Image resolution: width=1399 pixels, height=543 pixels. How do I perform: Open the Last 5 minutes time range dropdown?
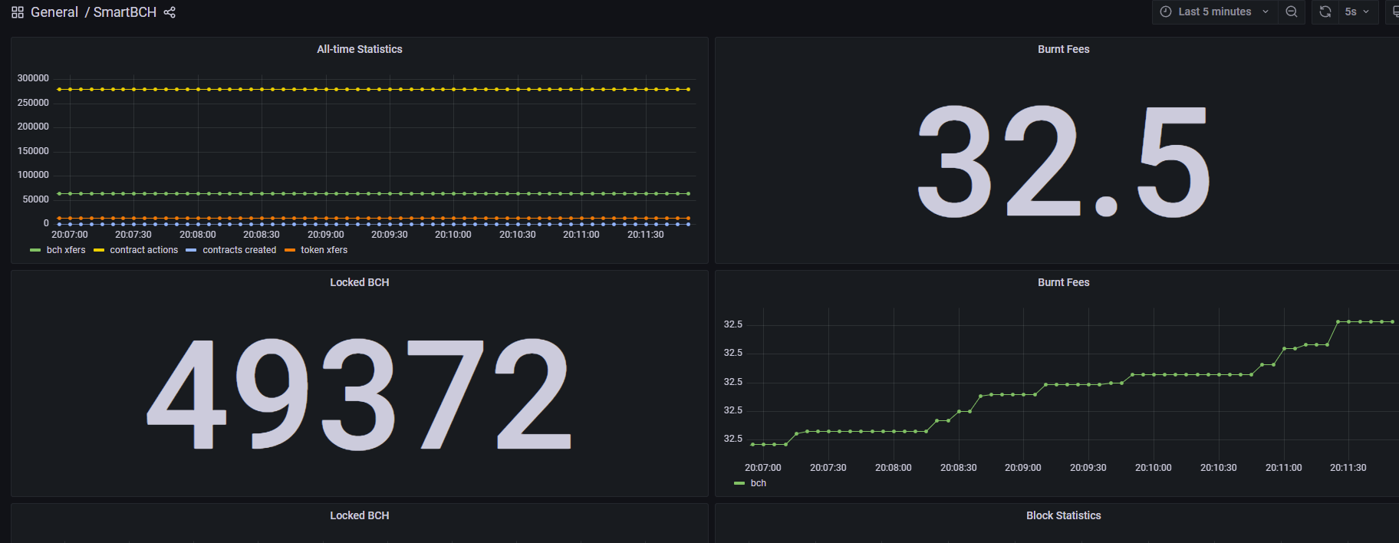click(1215, 12)
